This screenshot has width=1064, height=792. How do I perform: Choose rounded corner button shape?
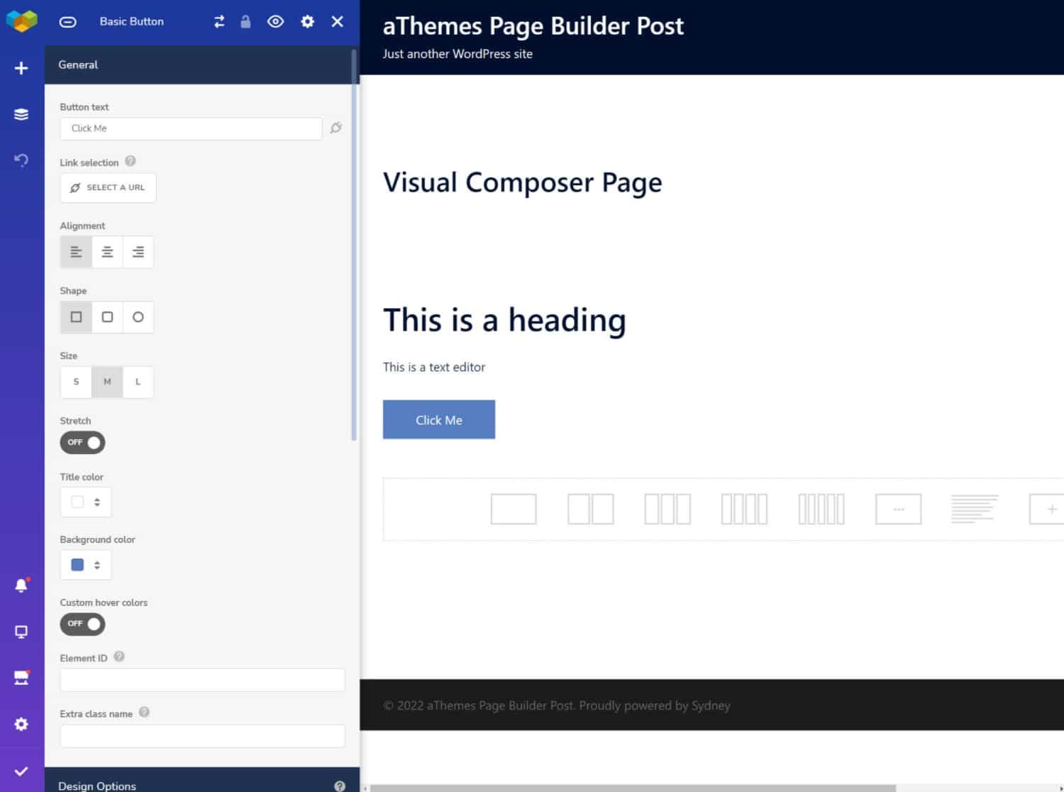tap(107, 317)
